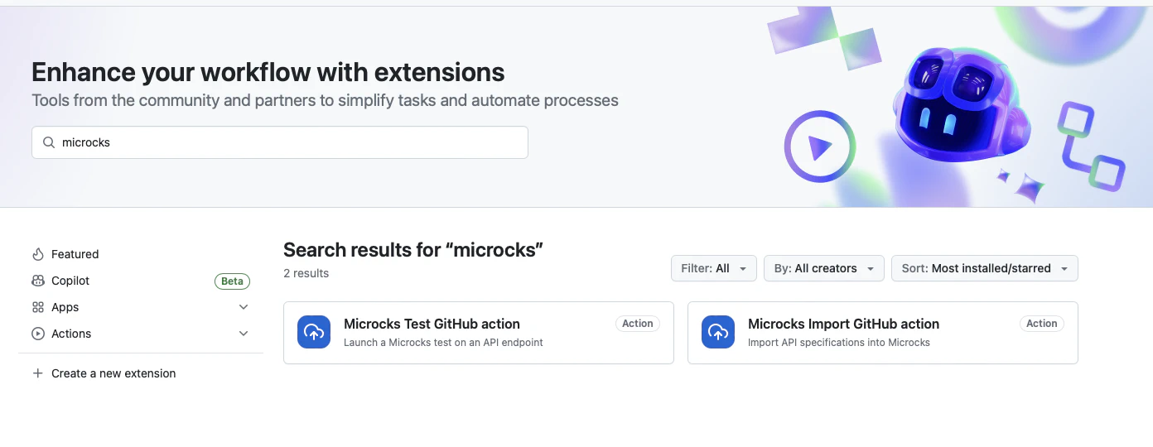The image size is (1153, 447).
Task: Click the Apps grid icon
Action: click(x=38, y=307)
